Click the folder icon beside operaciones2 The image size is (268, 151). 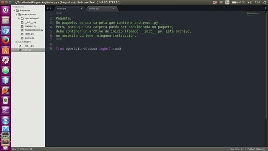click(22, 18)
